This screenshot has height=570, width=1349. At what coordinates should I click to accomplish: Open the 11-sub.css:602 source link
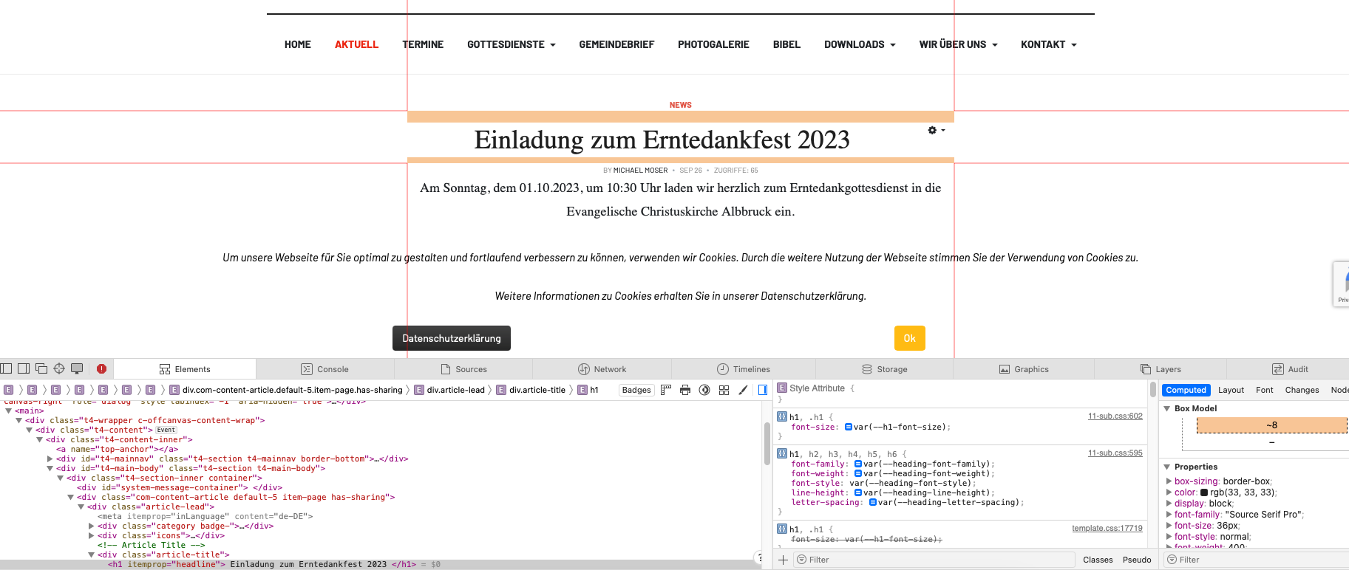(x=1115, y=416)
